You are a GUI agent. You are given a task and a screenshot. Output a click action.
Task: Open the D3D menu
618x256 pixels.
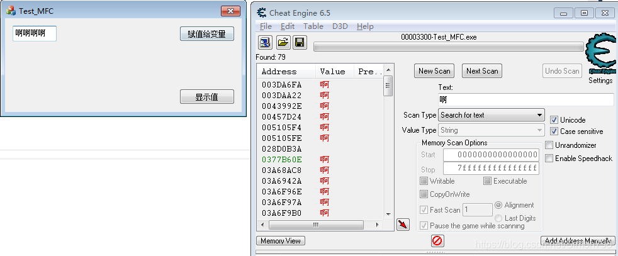point(340,26)
